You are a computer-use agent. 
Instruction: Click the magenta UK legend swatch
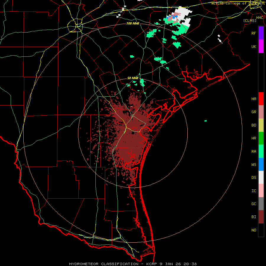(261, 46)
